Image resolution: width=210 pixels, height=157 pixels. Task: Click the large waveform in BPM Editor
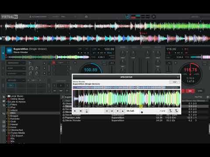pos(126,99)
